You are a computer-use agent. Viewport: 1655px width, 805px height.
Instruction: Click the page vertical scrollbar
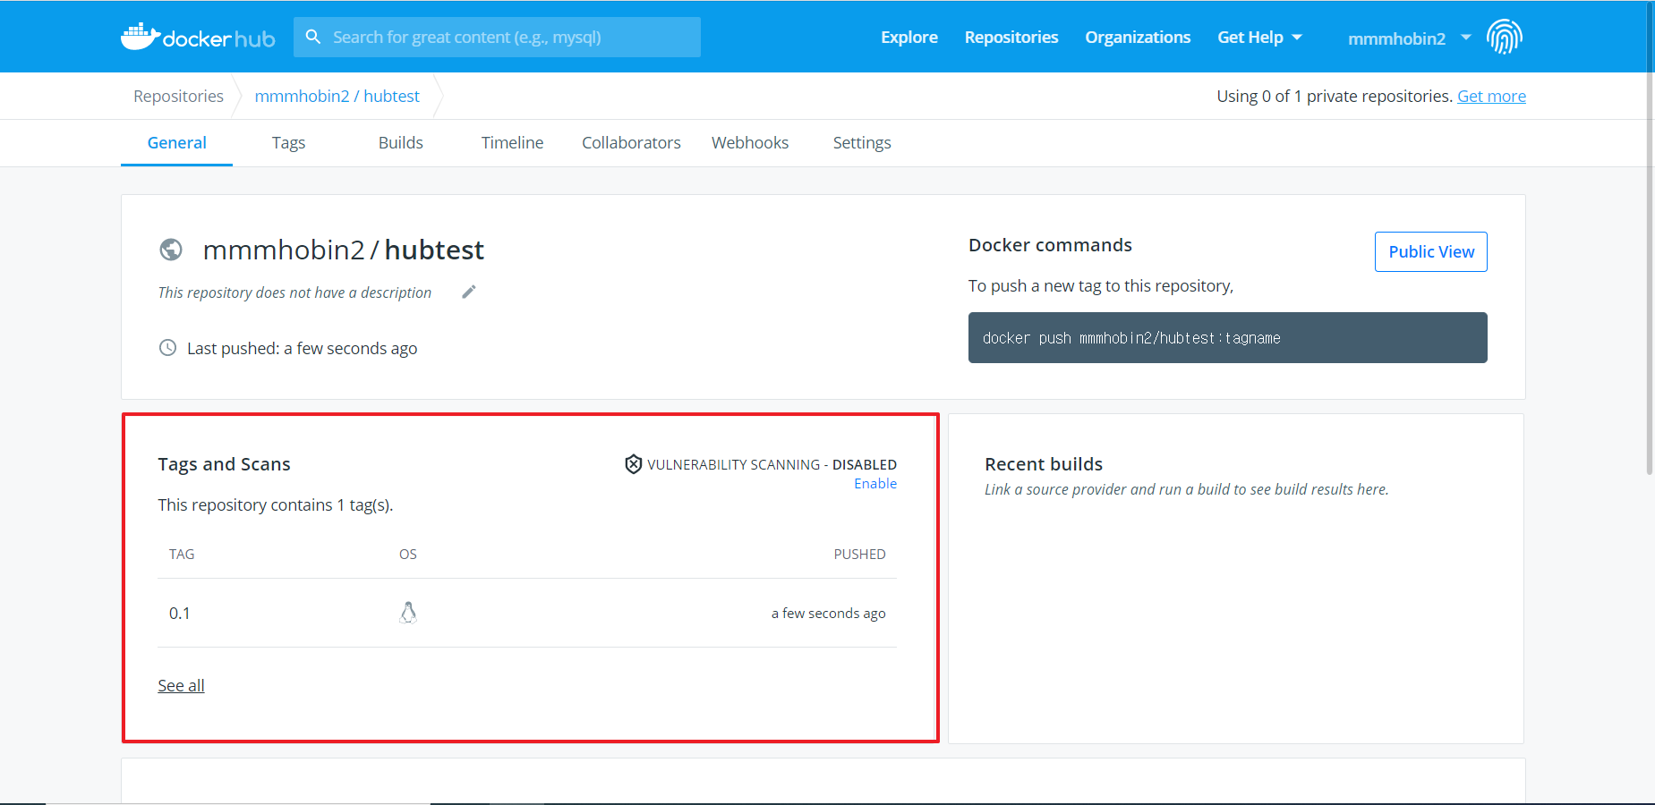coord(1650,237)
